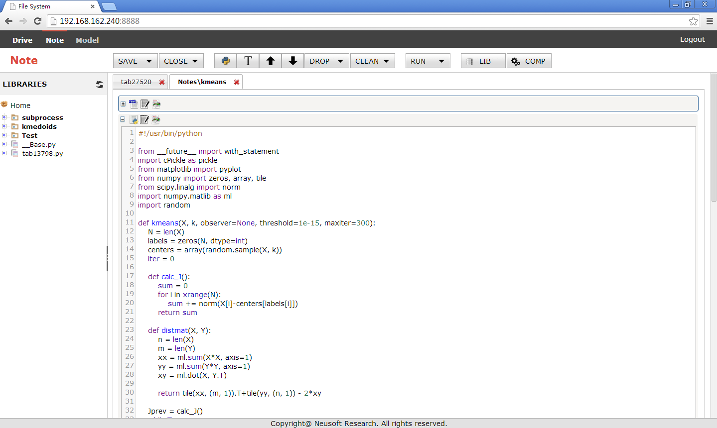Open the DROP dropdown menu
This screenshot has height=428, width=717.
tap(326, 61)
